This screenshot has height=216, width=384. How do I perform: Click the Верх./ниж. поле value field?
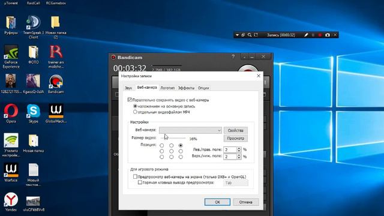point(230,157)
